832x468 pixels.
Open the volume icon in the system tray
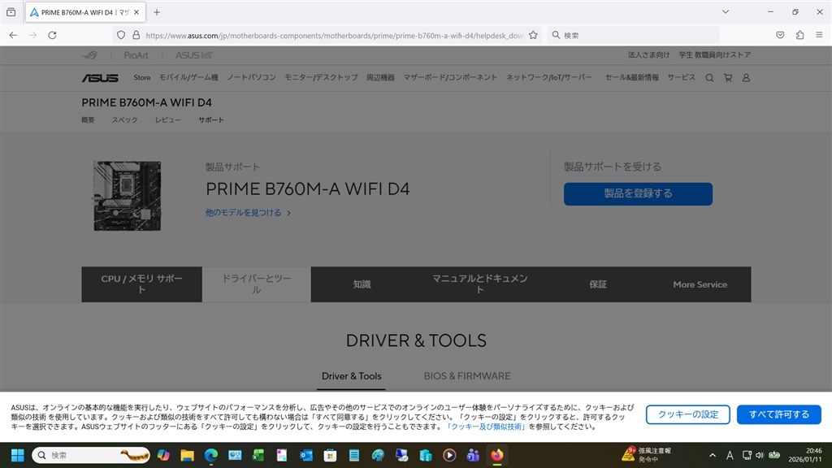(757, 455)
